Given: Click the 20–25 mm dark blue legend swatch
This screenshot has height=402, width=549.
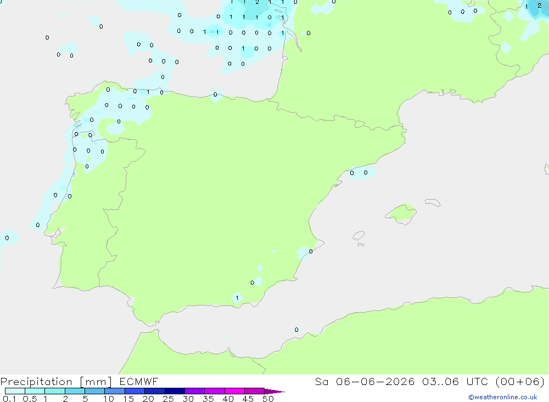Looking at the screenshot, I should 155,391.
